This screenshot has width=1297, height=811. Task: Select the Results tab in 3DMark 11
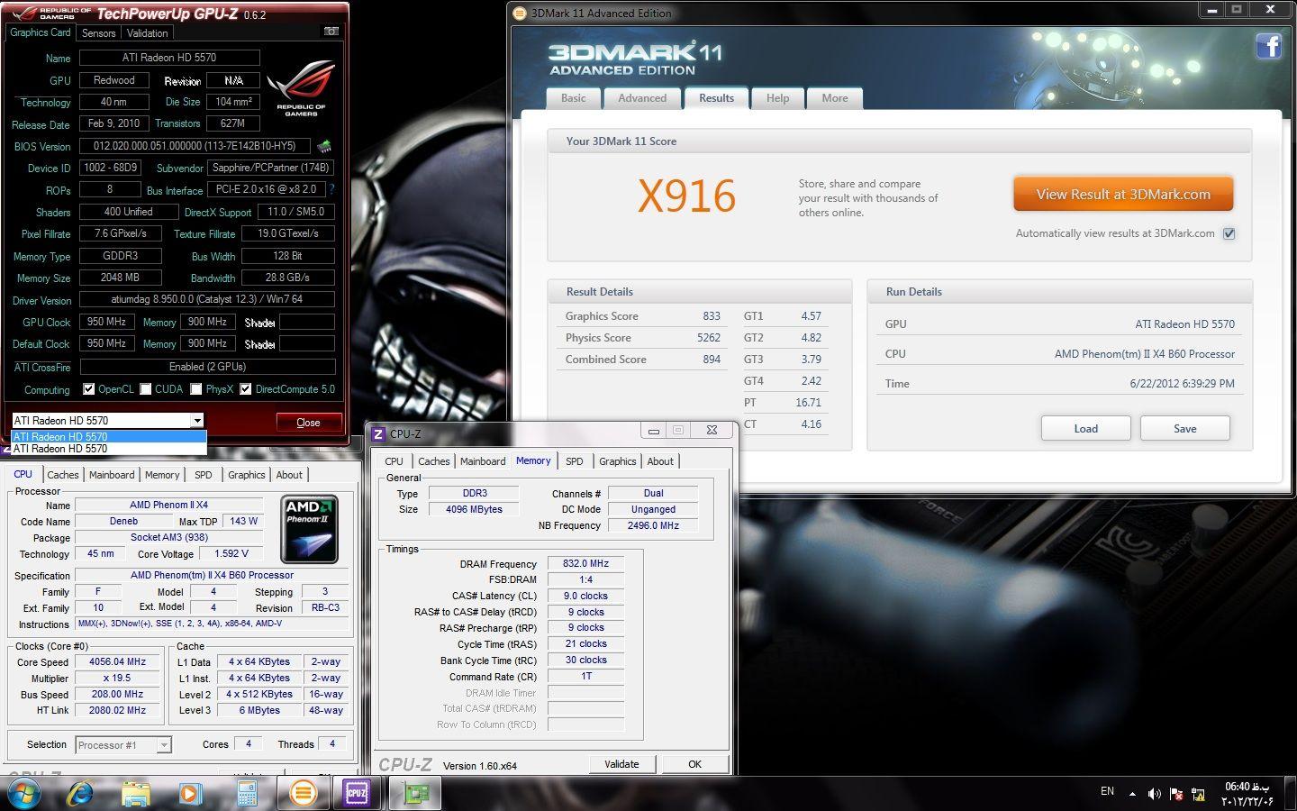click(716, 98)
